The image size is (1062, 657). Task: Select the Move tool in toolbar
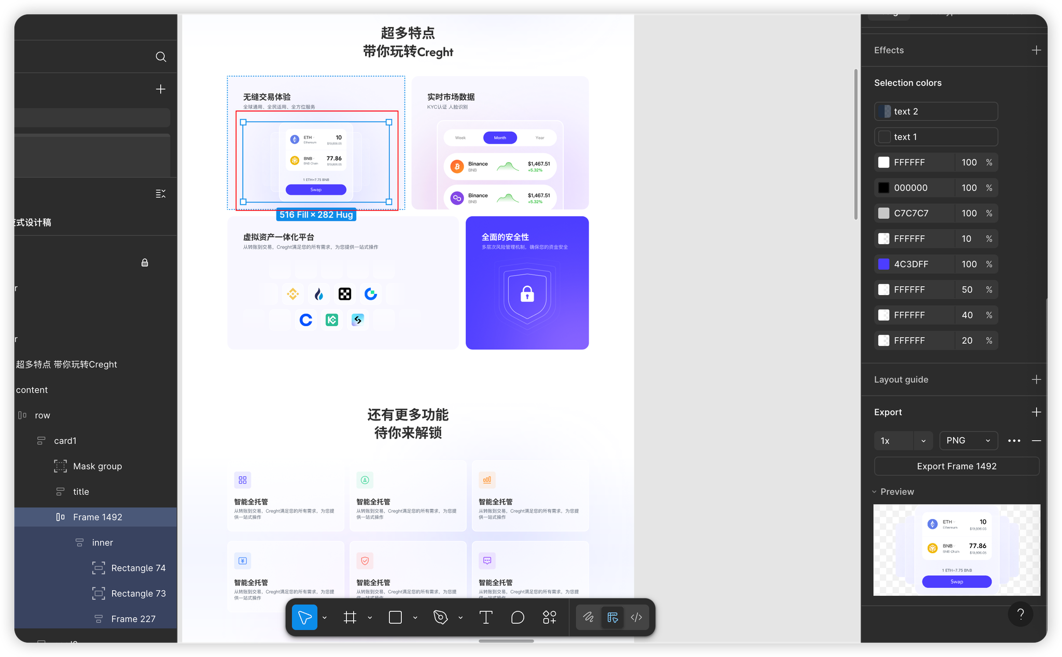[304, 617]
